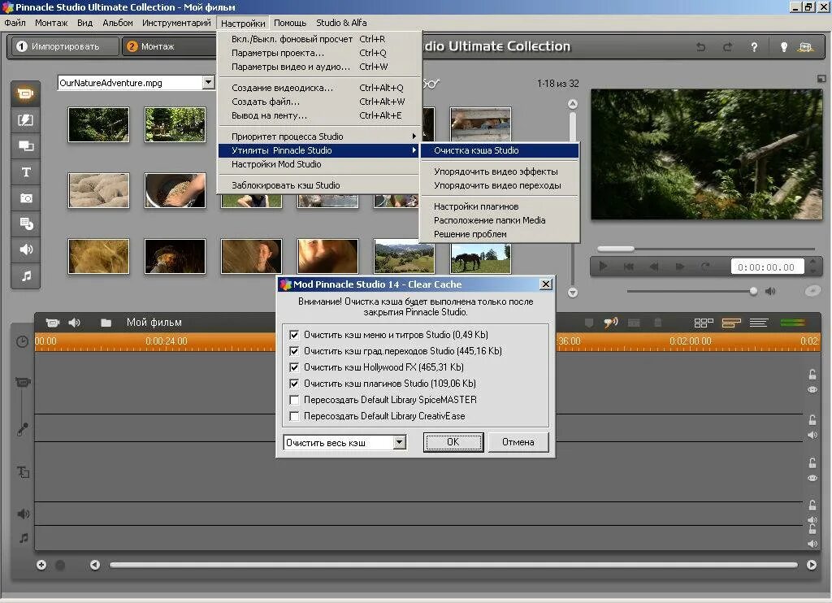Toggle preview mute speaker icon
Screen dimensions: 832x603
(770, 291)
